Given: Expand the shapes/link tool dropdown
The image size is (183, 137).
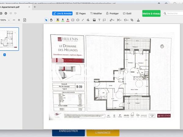Looking at the screenshot, I should 113,20.
